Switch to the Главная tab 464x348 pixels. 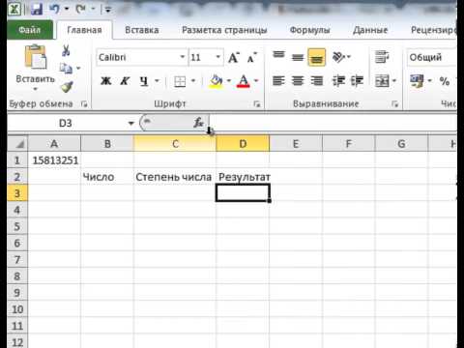84,30
